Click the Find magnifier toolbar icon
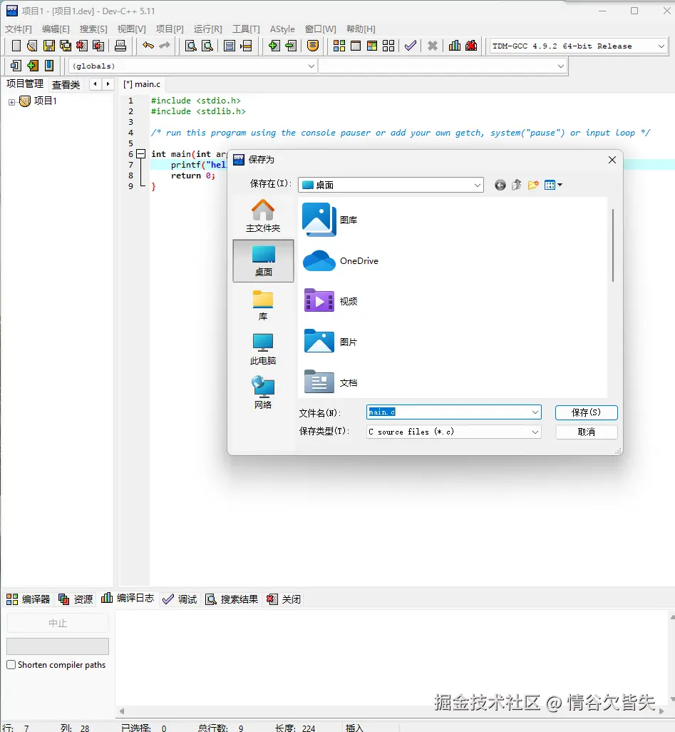675x732 pixels. (x=191, y=46)
